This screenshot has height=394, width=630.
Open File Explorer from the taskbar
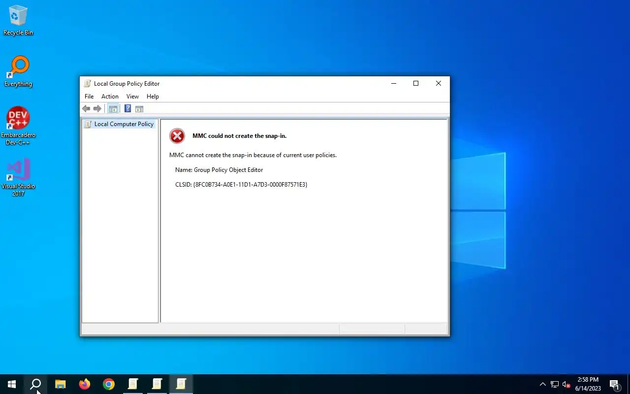coord(60,384)
